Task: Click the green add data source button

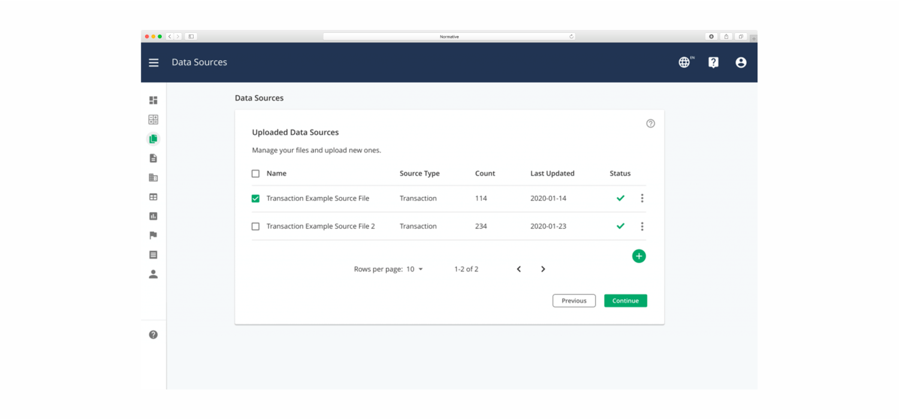Action: pyautogui.click(x=639, y=256)
